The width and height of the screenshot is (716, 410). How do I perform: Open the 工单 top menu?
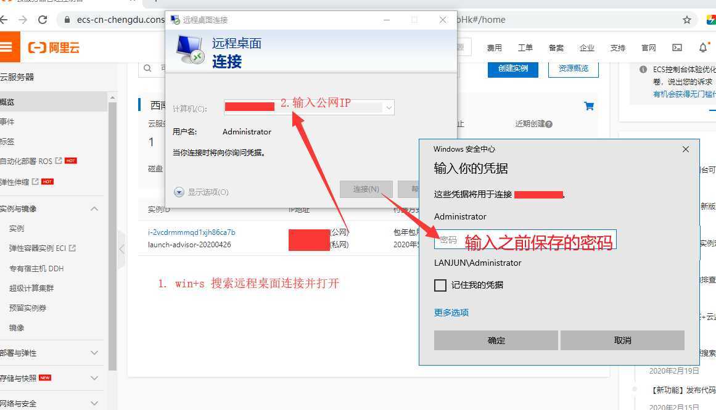tap(525, 47)
